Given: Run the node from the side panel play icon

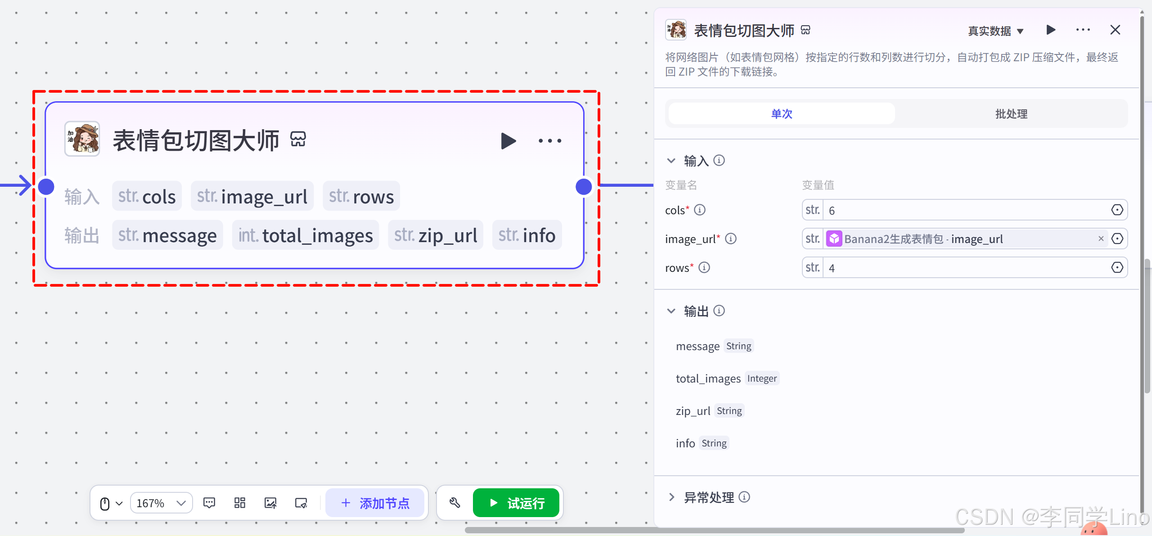Looking at the screenshot, I should pos(1051,30).
